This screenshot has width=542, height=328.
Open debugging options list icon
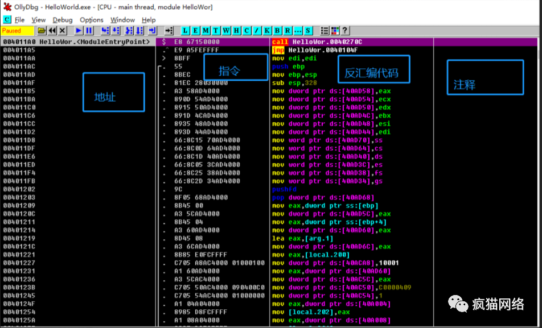pos(325,31)
